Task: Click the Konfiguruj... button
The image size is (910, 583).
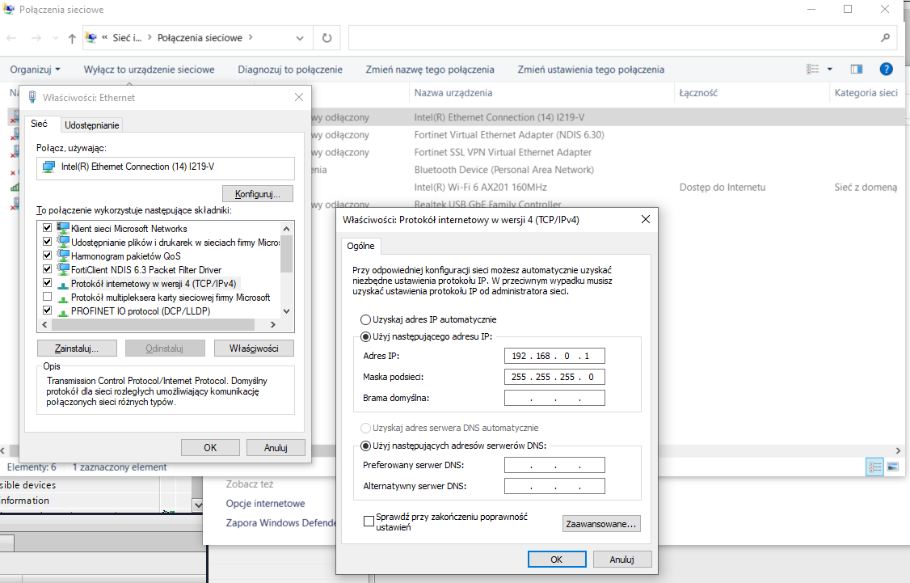Action: (x=258, y=194)
